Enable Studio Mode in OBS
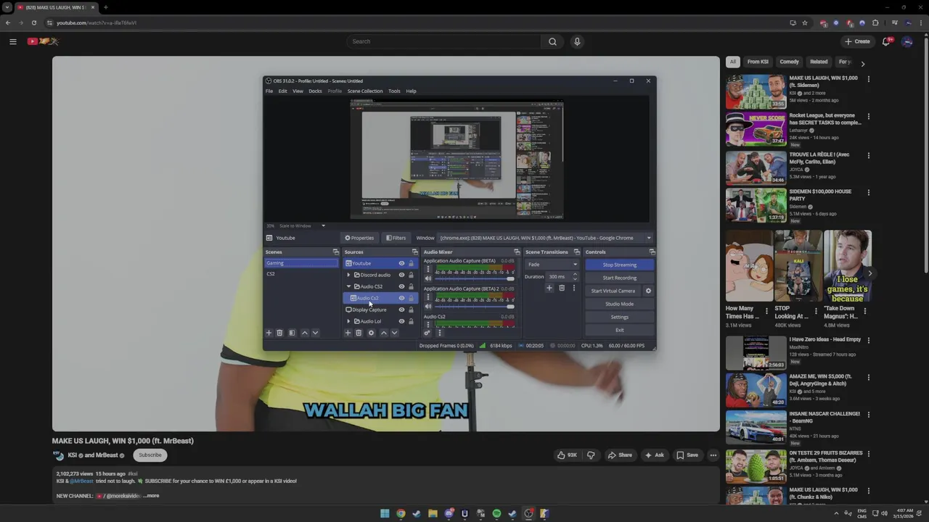 (x=619, y=304)
